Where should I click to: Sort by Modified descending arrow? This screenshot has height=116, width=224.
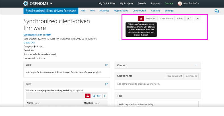(99, 103)
